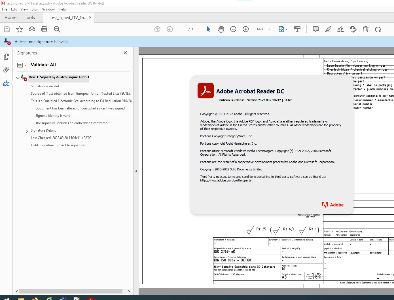Click the Adobe logo in About dialog
The image size is (394, 300).
point(332,205)
